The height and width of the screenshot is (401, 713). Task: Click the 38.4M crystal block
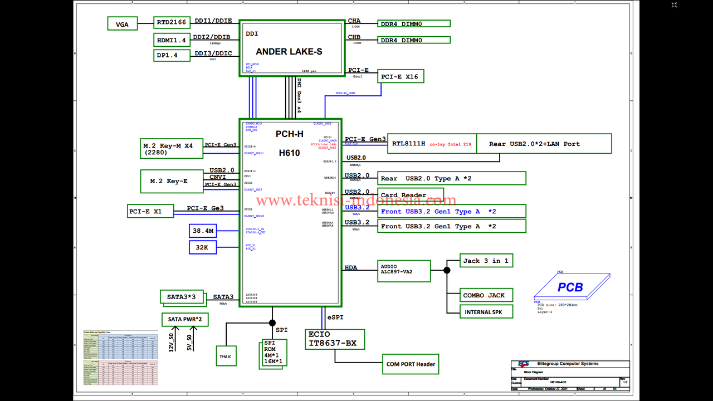pyautogui.click(x=203, y=230)
